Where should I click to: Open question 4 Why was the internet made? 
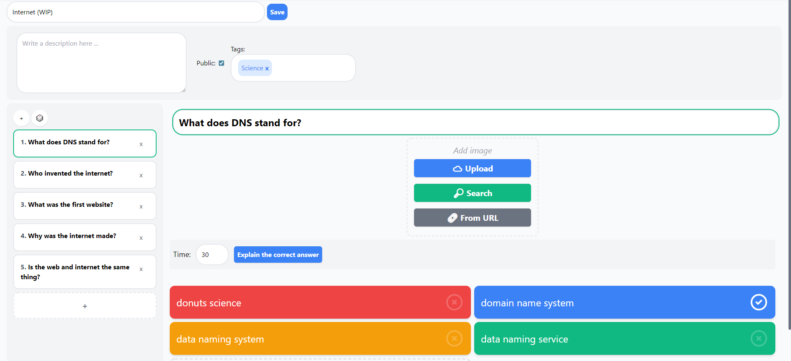pyautogui.click(x=85, y=237)
